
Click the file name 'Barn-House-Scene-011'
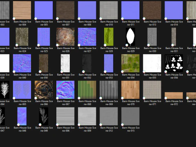[x=131, y=23]
